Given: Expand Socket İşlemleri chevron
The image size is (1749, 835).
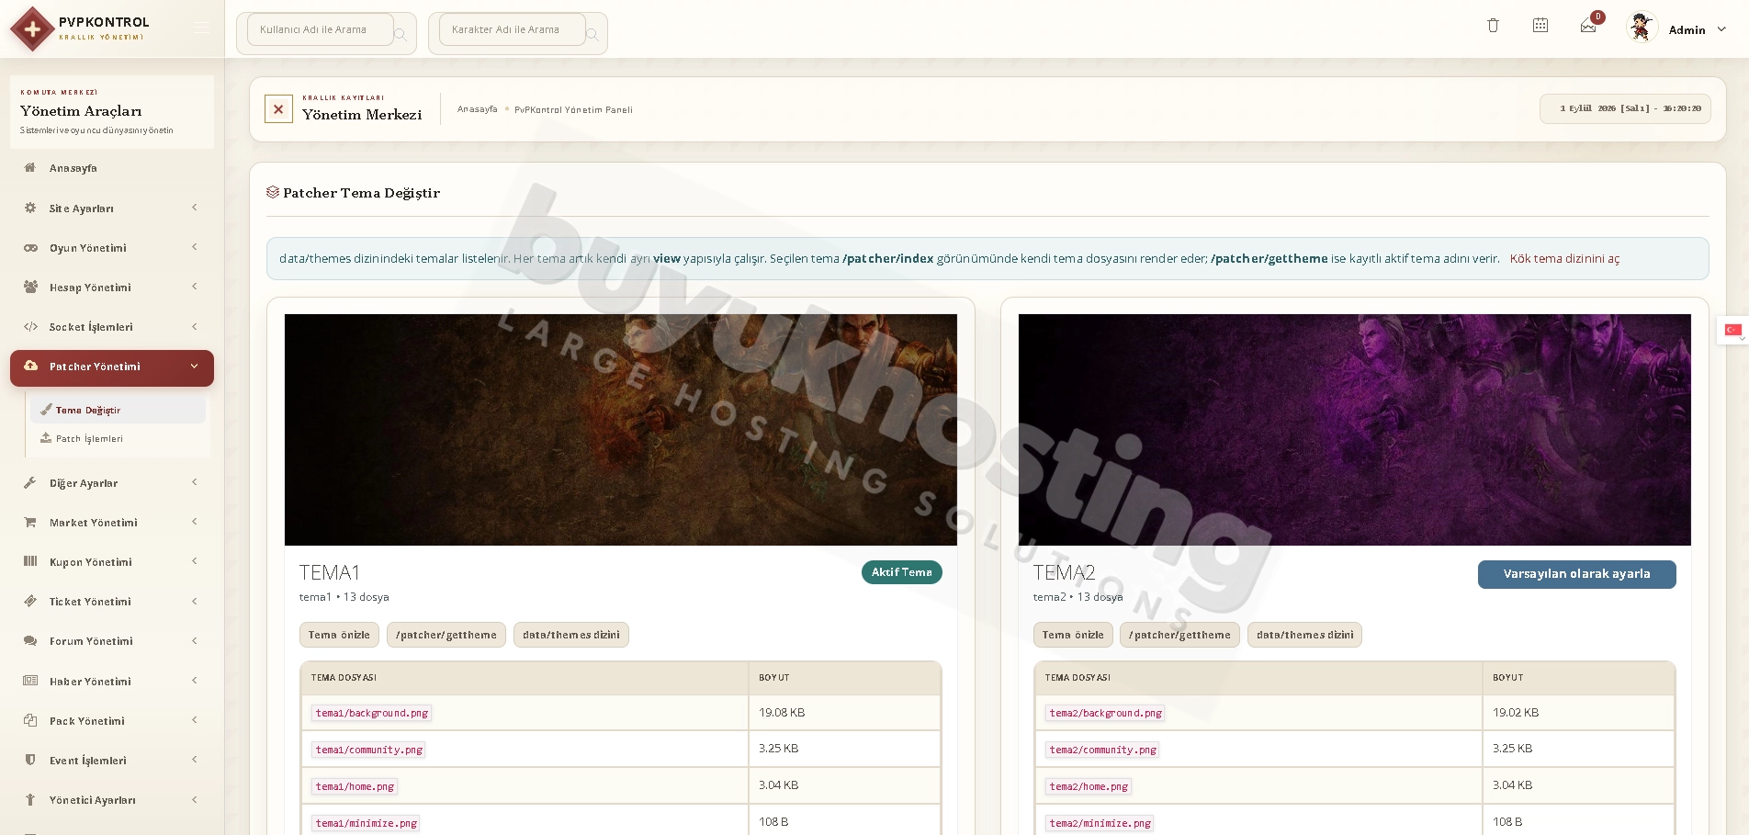Looking at the screenshot, I should (x=195, y=326).
